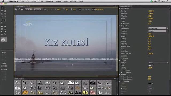
Task: Open the Window menu
Action: pyautogui.click(x=73, y=1)
